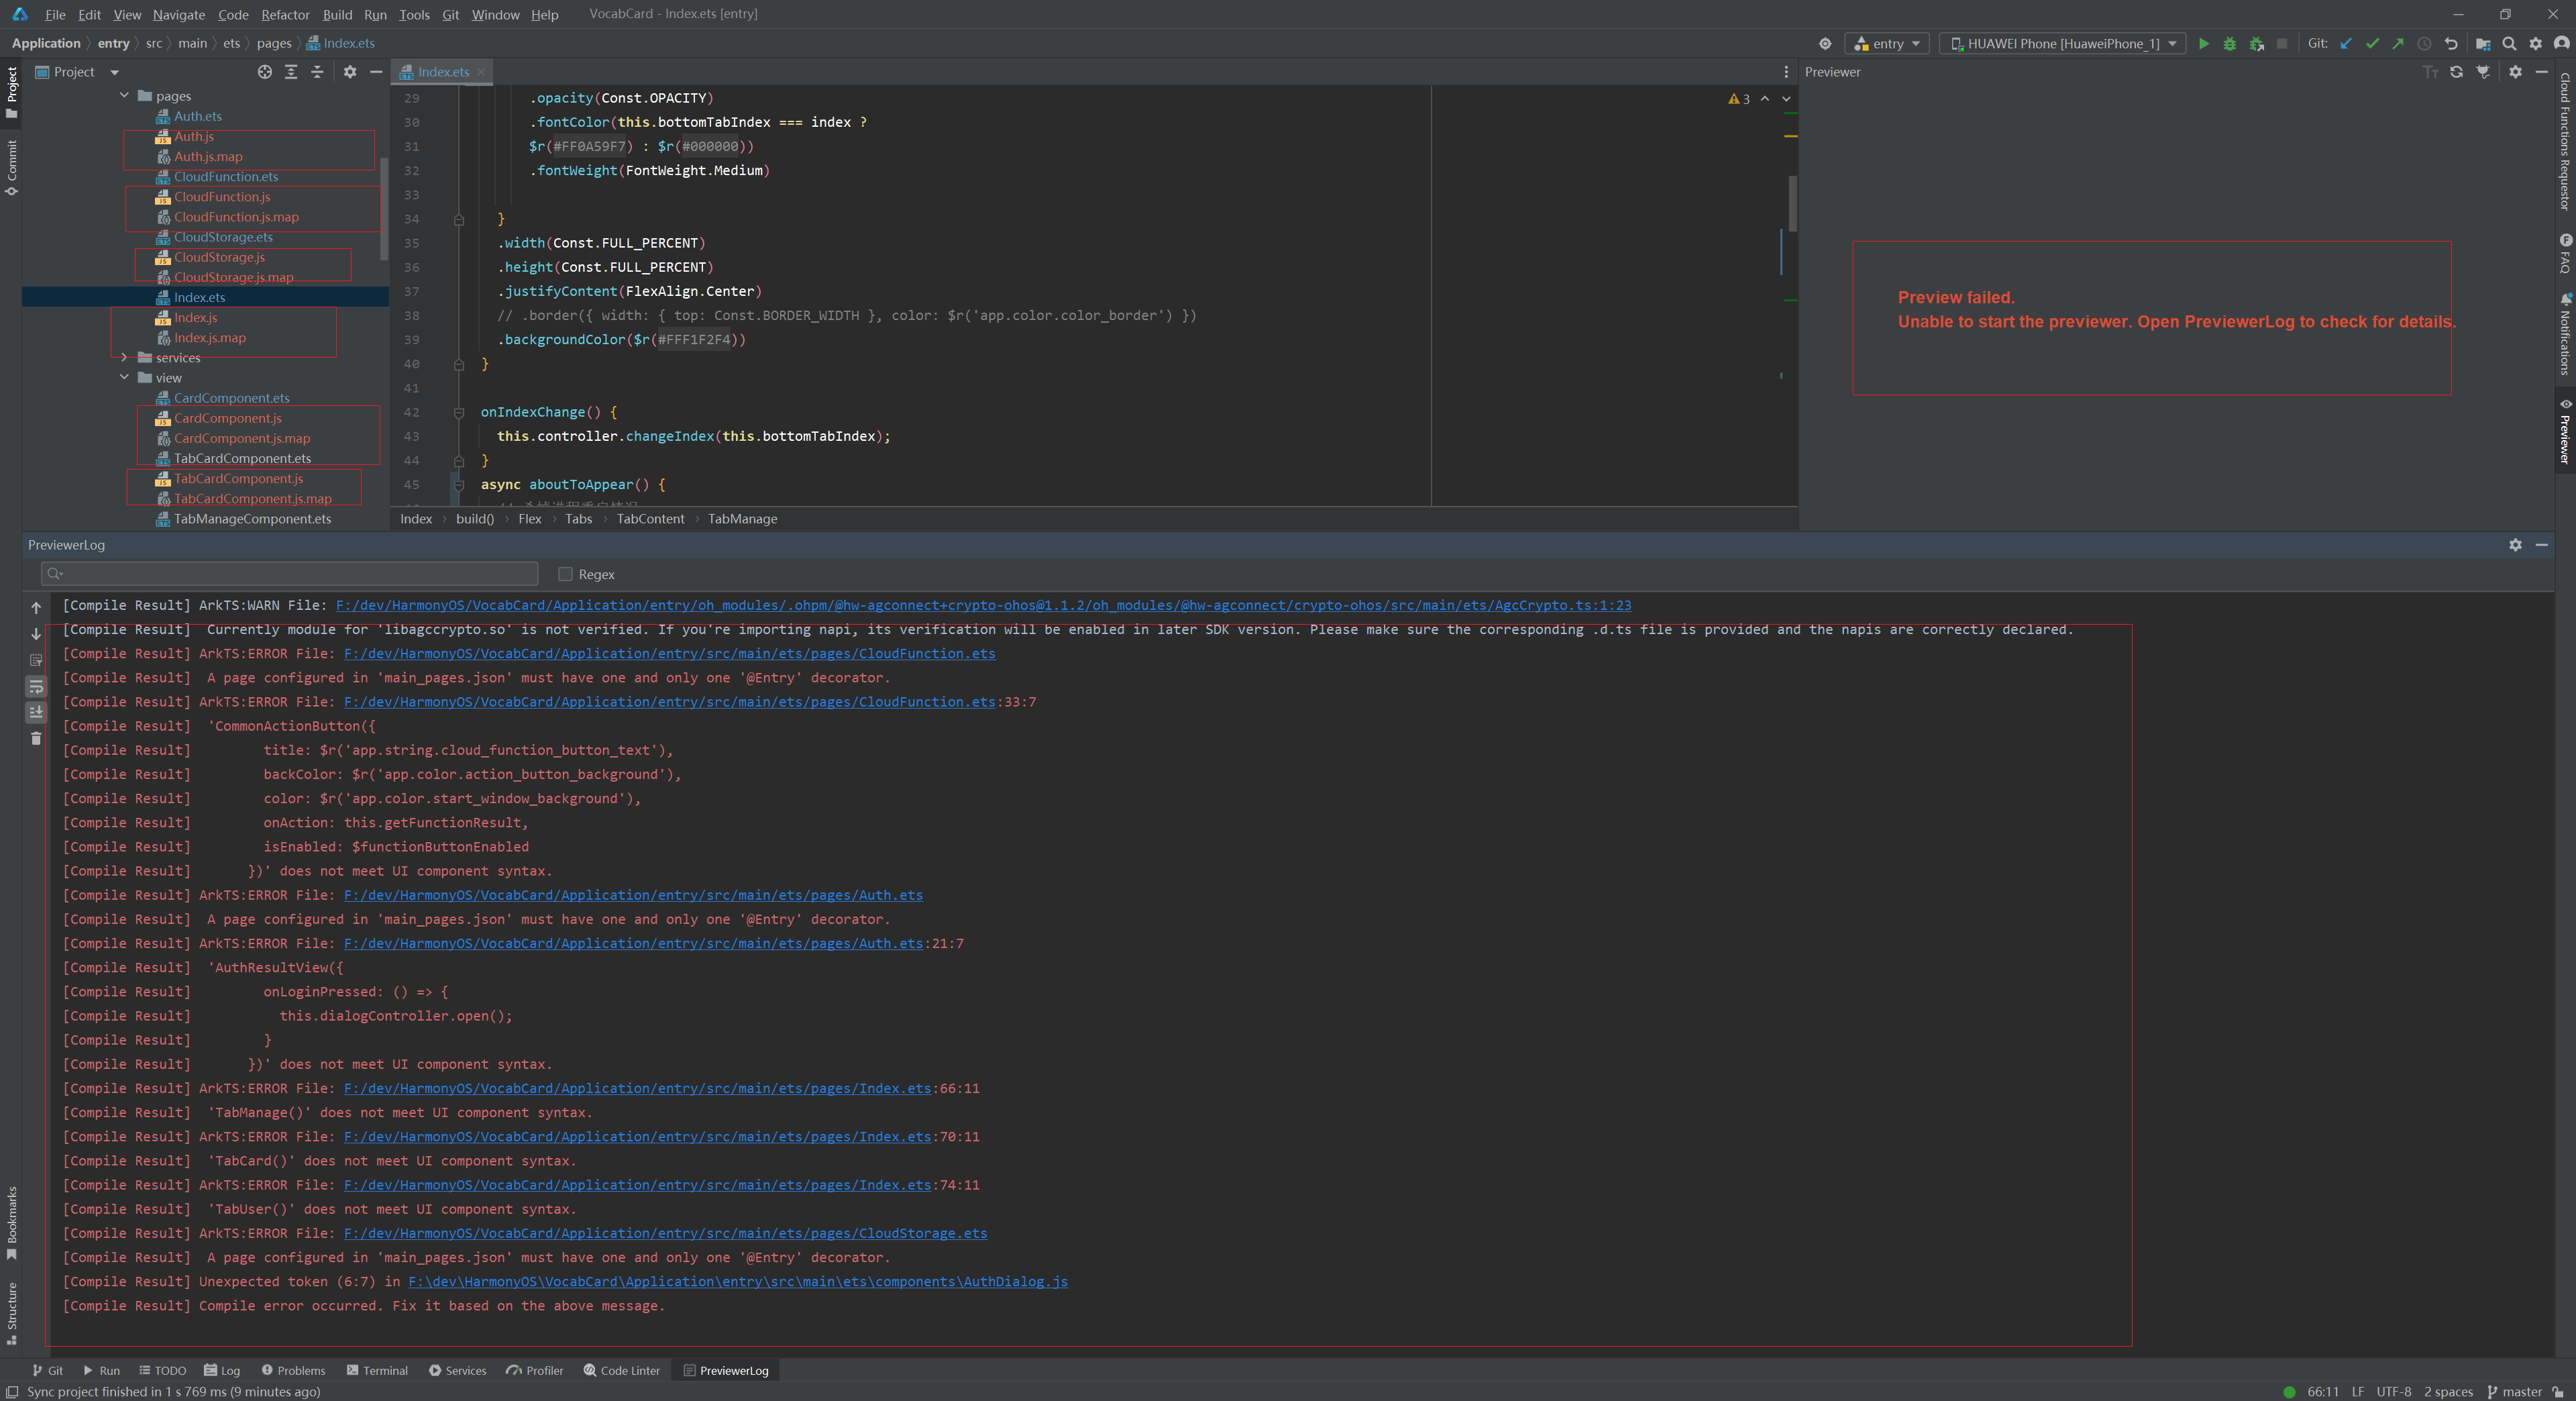Toggle scroll-to-end in PreviewerLog
This screenshot has width=2576, height=1401.
click(36, 712)
